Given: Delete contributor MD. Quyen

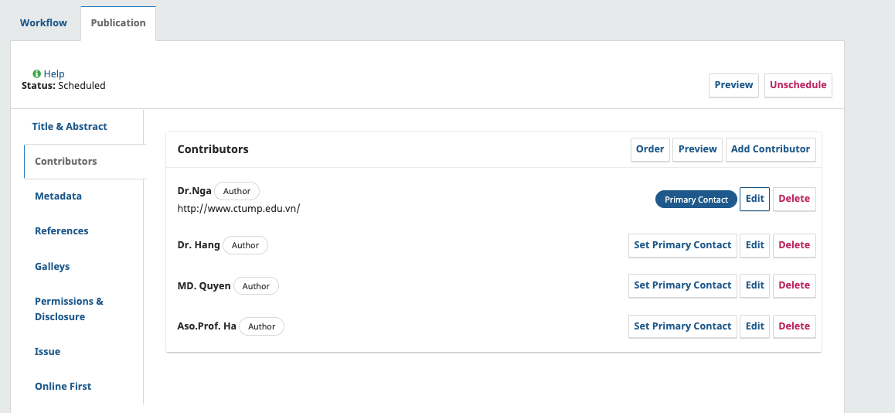Looking at the screenshot, I should [794, 285].
